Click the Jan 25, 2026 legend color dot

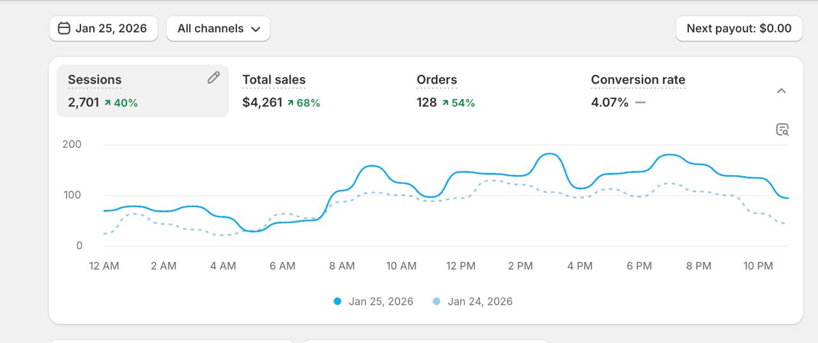click(337, 301)
